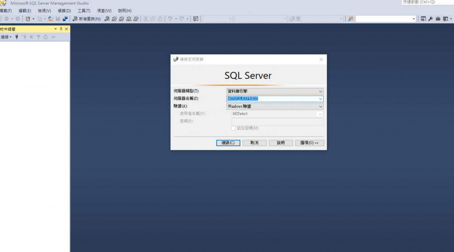Click Refresh icon in Object Explorer
Image resolution: width=454 pixels, height=252 pixels.
46,37
